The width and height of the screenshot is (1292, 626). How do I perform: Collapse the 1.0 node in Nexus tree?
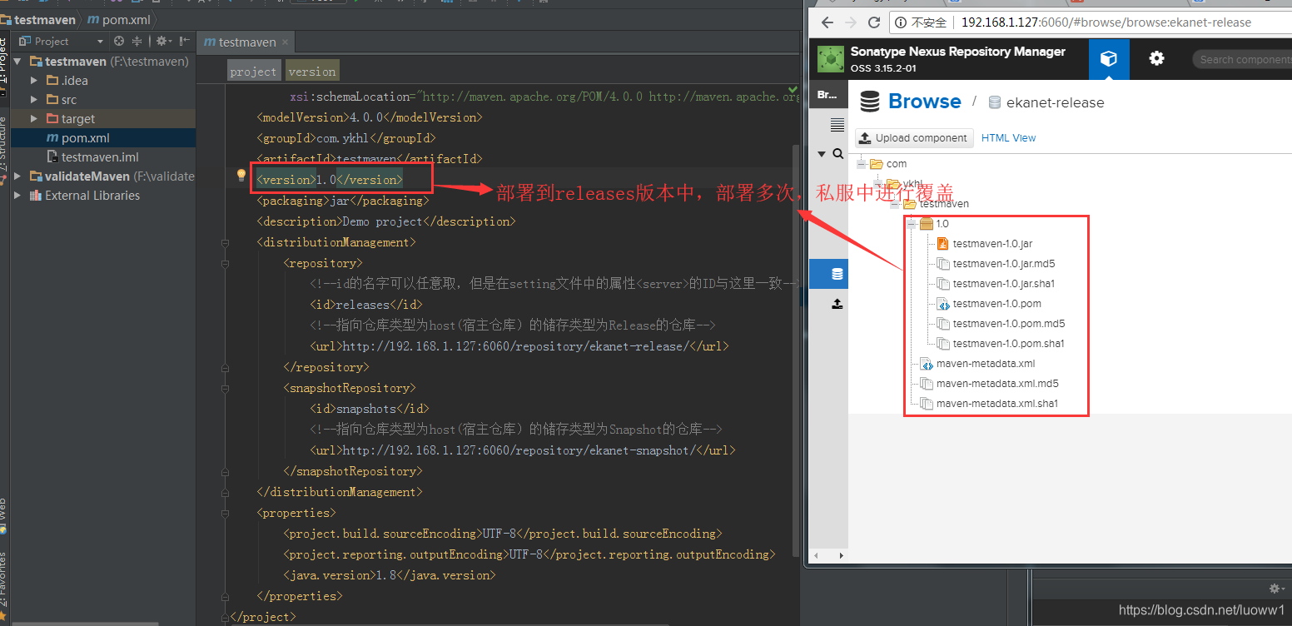coord(911,224)
